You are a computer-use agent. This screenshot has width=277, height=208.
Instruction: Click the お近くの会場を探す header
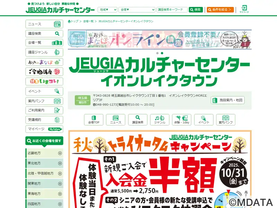coord(44,141)
